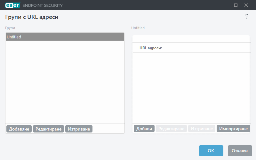Click Импортиране to import URL addresses
This screenshot has width=256, height=160.
click(233, 129)
